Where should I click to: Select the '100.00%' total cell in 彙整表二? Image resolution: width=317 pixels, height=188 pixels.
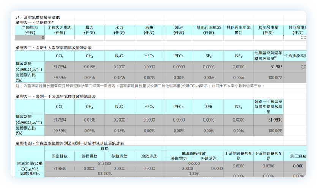pyautogui.click(x=268, y=77)
